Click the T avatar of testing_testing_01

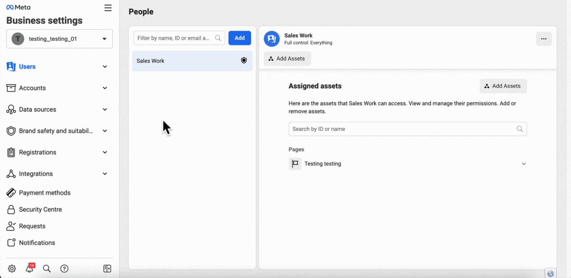click(x=18, y=39)
